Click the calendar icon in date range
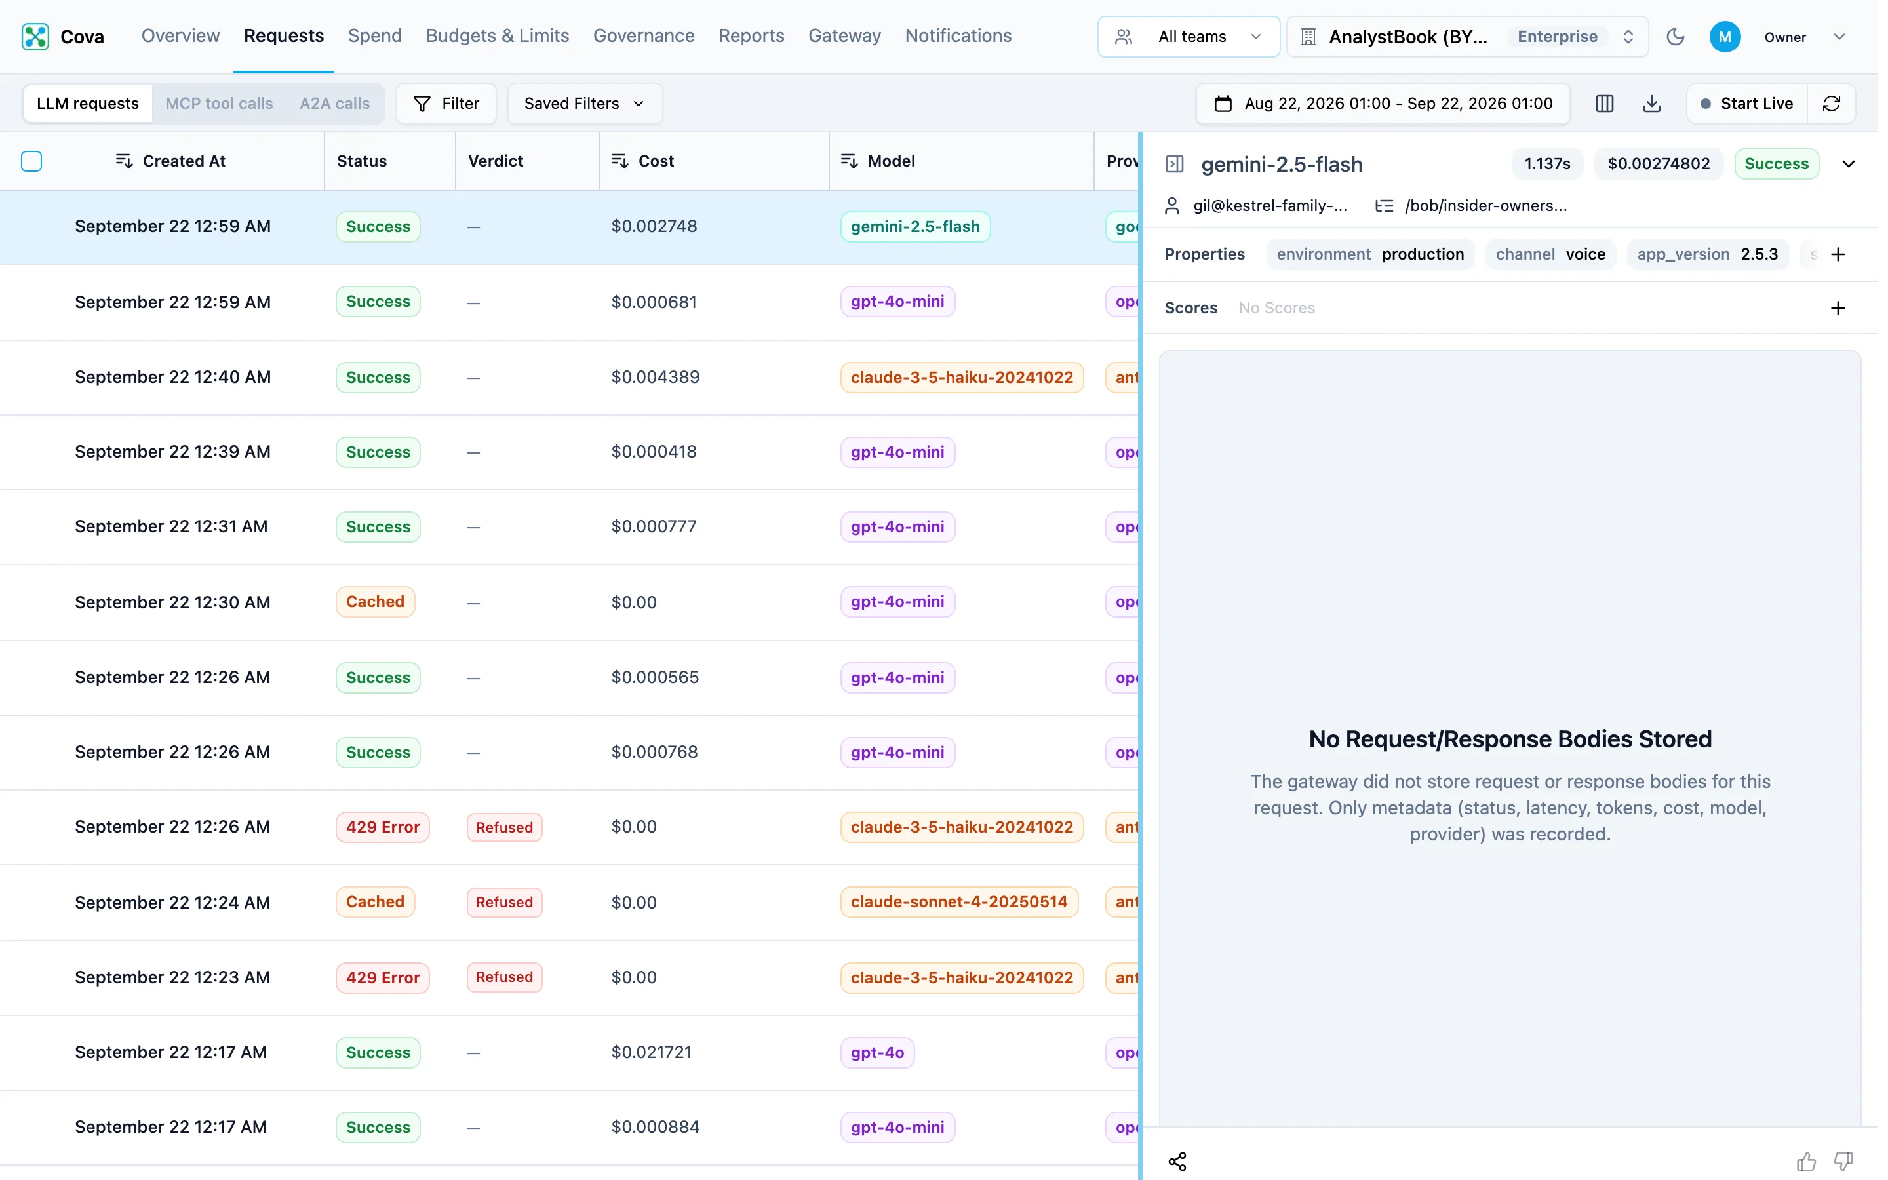This screenshot has height=1180, width=1888. coord(1223,104)
